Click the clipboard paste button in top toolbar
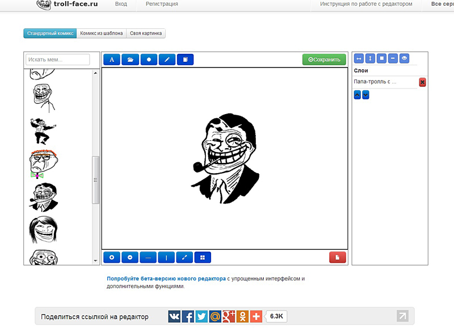The height and width of the screenshot is (332, 454). pyautogui.click(x=186, y=60)
